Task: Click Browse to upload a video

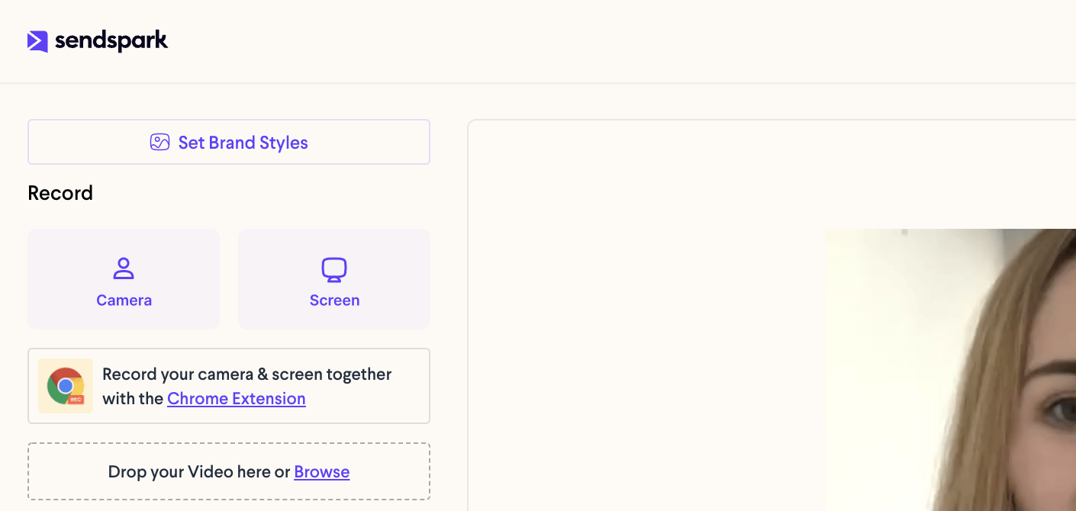Action: [322, 471]
